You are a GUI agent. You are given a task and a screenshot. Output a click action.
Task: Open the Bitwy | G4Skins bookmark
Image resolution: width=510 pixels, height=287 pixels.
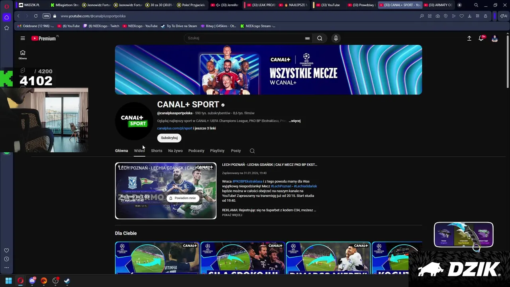218,26
